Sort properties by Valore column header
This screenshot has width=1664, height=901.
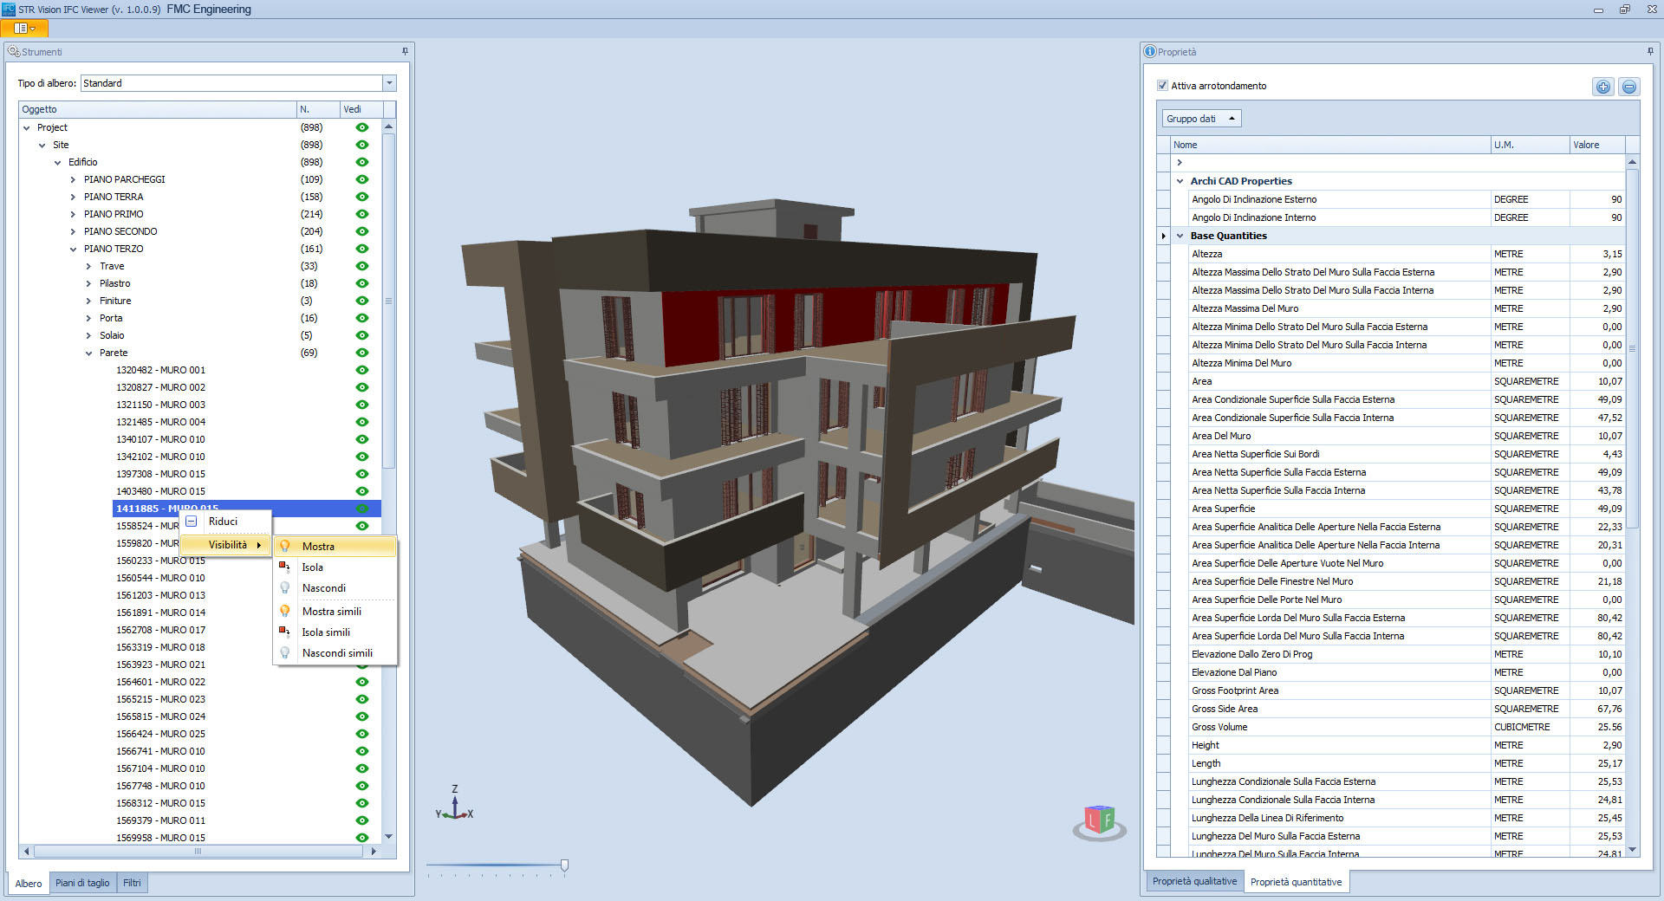point(1597,145)
